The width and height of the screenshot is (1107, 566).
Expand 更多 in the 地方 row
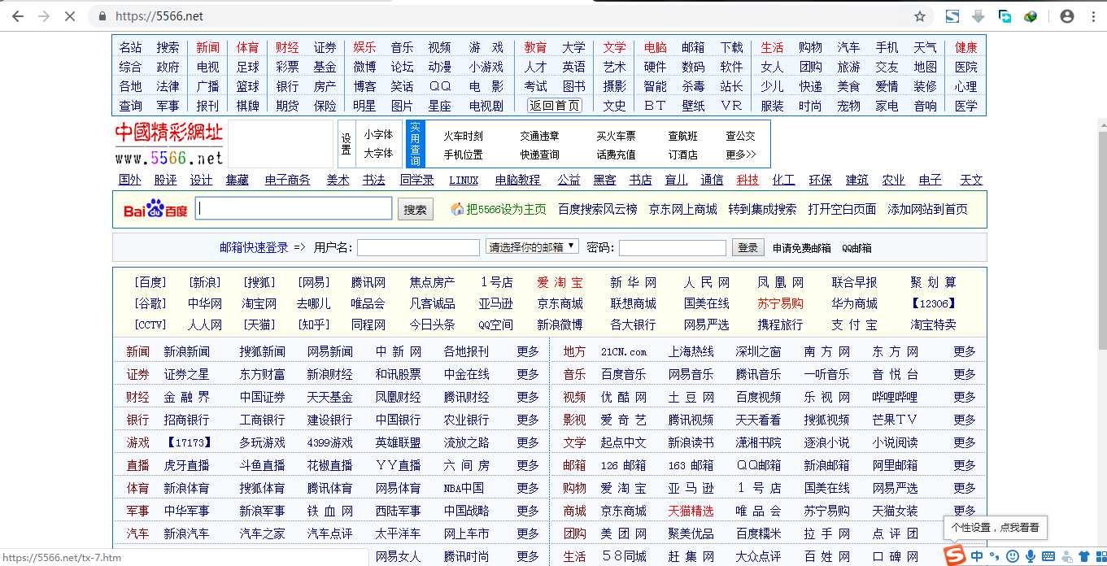[965, 351]
